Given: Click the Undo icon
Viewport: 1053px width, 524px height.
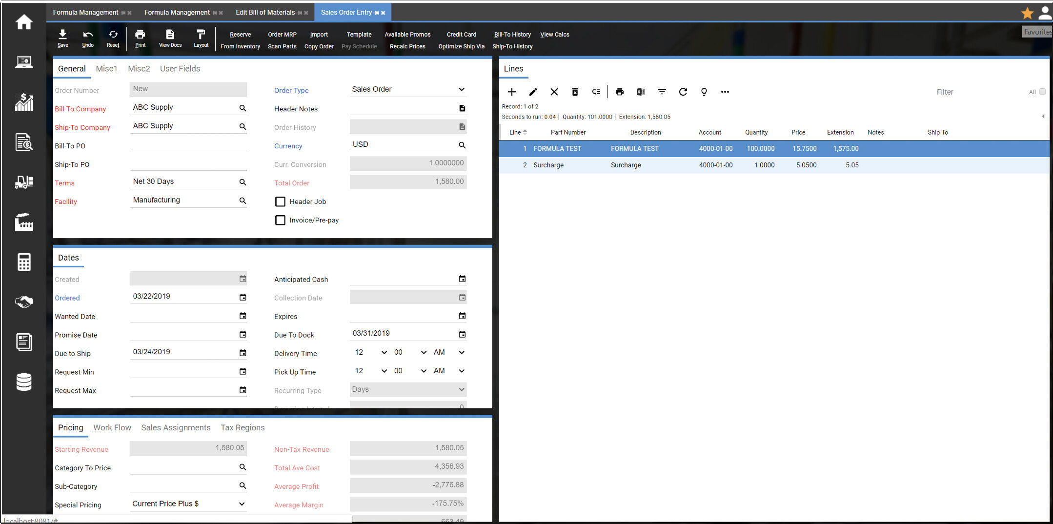Looking at the screenshot, I should 88,38.
